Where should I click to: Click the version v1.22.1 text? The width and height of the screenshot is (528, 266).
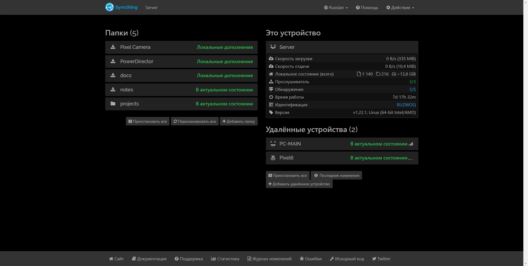point(384,113)
